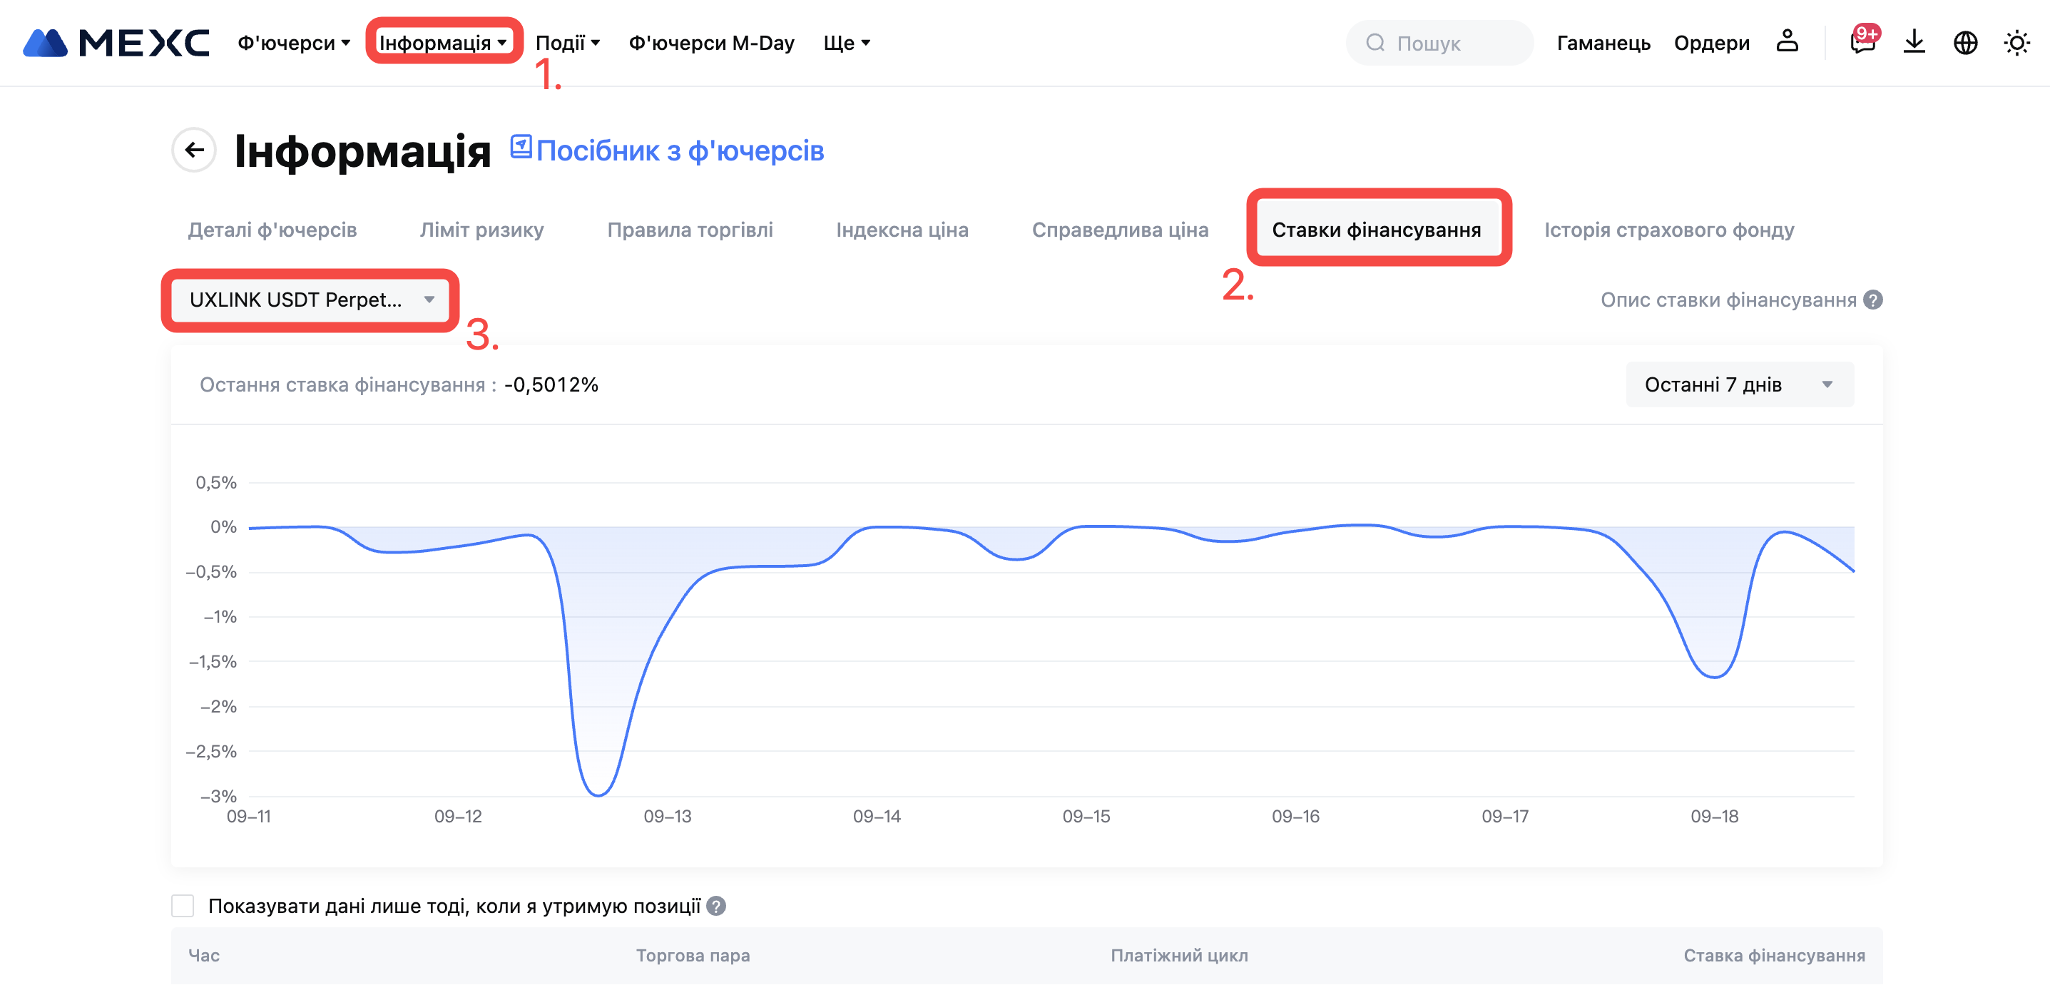The height and width of the screenshot is (990, 2050).
Task: Switch to Ліміт ризику tab
Action: click(481, 230)
